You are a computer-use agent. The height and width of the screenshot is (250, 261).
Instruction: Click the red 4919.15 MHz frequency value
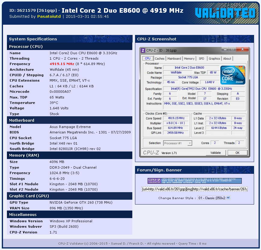coord(62,64)
